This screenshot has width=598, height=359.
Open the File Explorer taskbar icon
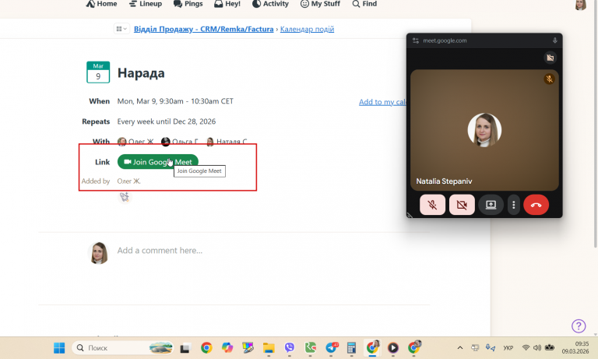coord(269,348)
